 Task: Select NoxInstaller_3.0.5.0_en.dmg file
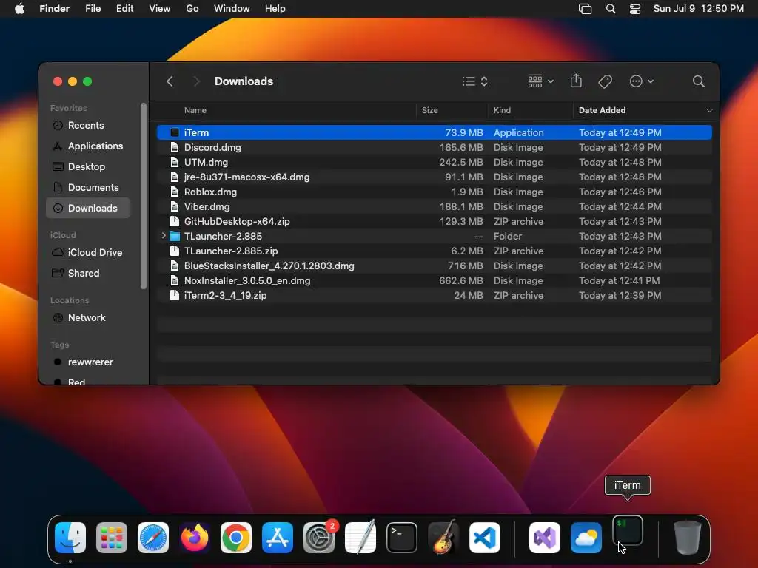(x=434, y=280)
